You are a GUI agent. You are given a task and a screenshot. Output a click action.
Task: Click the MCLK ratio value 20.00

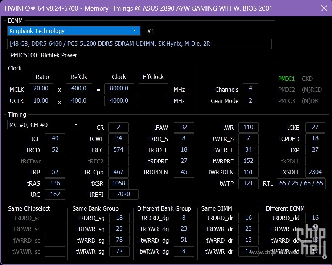(x=41, y=88)
